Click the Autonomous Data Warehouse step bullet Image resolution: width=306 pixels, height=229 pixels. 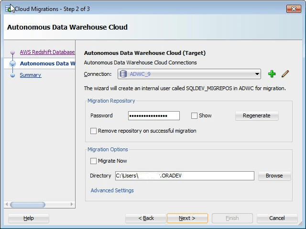(13, 63)
